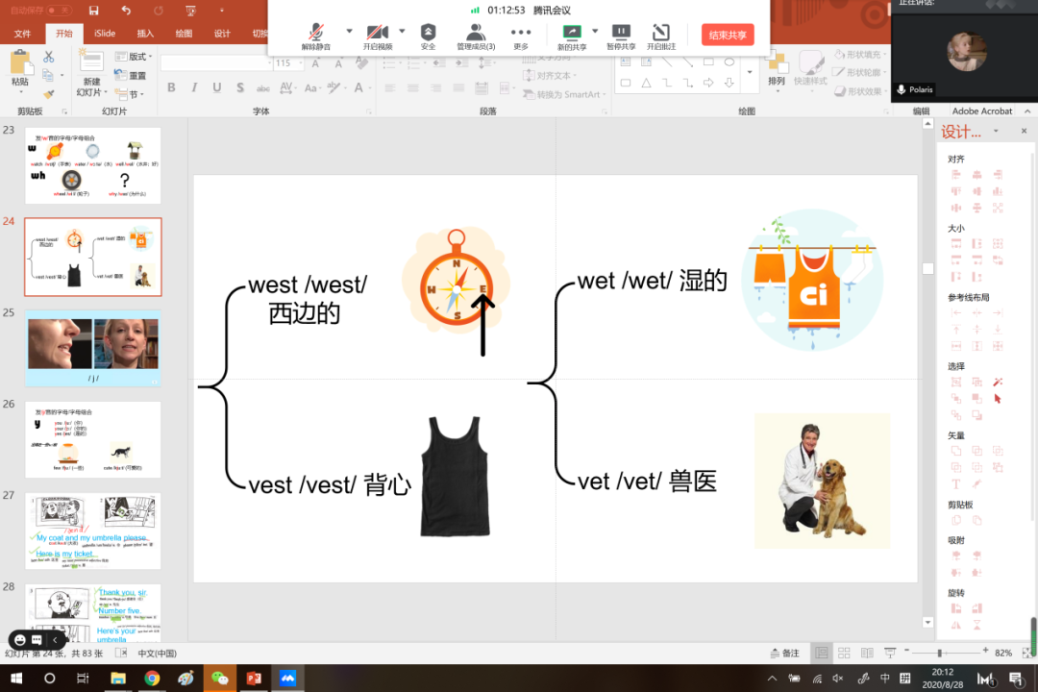This screenshot has width=1038, height=692.
Task: Click the Format Painter brush icon
Action: click(x=49, y=94)
